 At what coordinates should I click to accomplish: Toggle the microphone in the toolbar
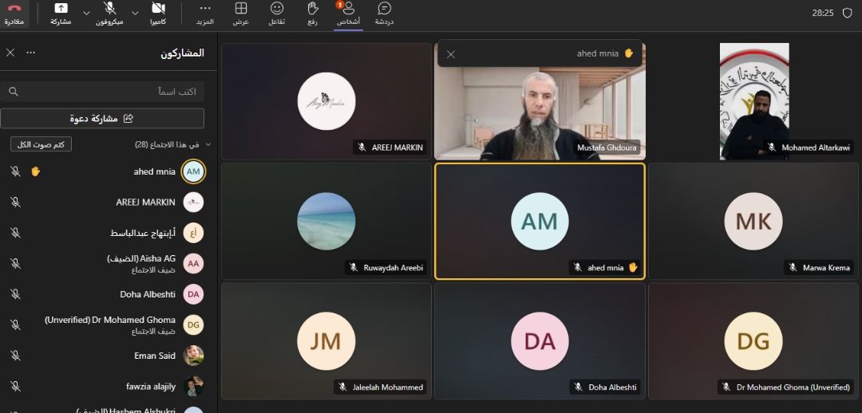point(109,13)
